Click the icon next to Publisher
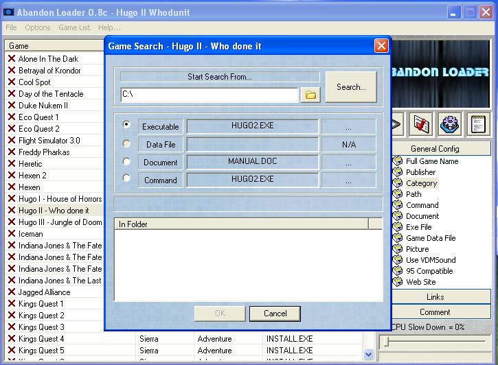 click(397, 172)
